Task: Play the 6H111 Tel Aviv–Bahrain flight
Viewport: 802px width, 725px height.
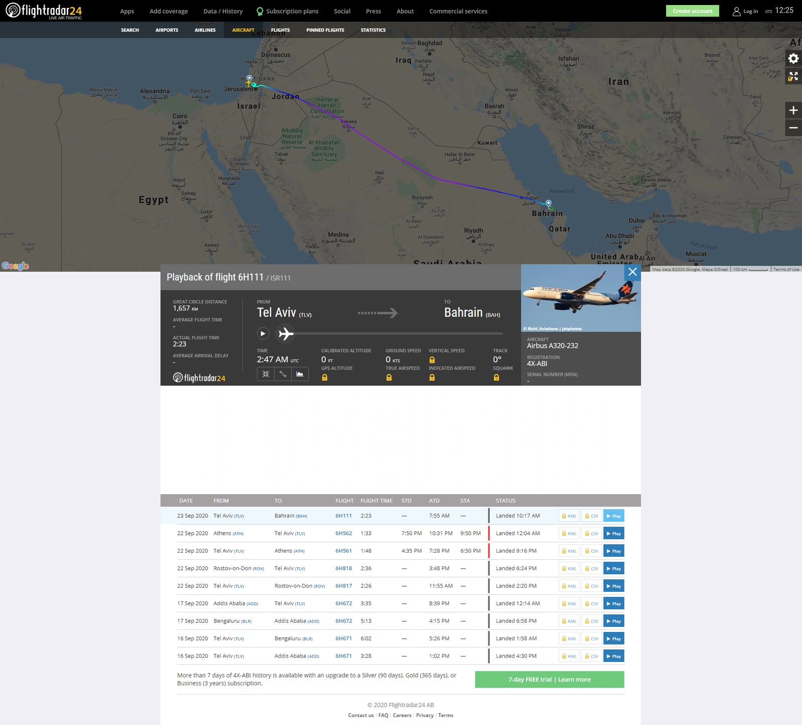Action: [x=614, y=516]
